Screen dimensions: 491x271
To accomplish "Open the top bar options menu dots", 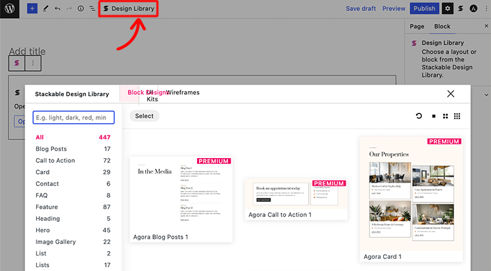I will coord(486,8).
